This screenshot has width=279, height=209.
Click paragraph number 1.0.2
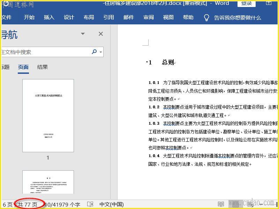(x=154, y=107)
